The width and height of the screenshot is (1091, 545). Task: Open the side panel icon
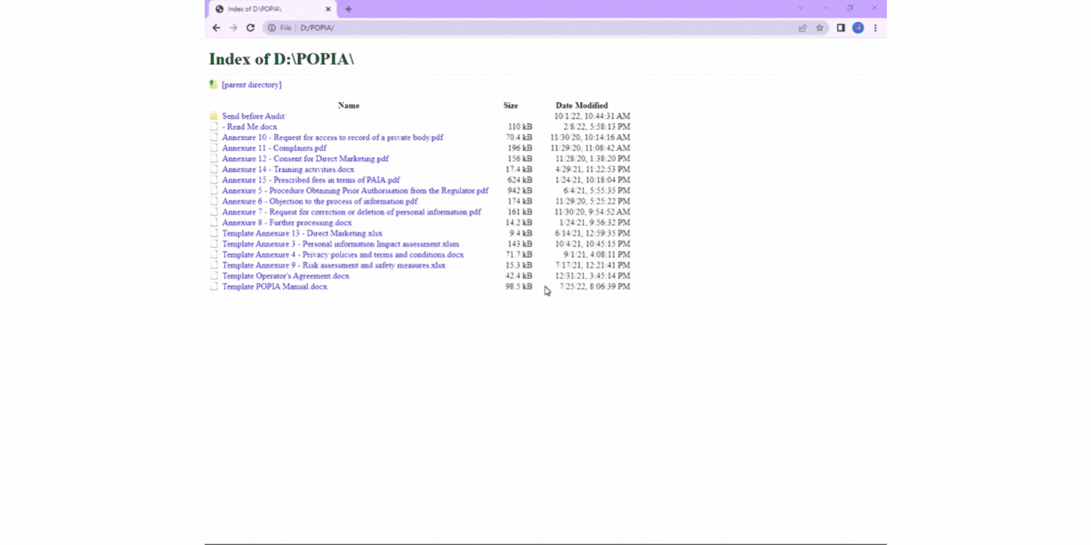[841, 28]
